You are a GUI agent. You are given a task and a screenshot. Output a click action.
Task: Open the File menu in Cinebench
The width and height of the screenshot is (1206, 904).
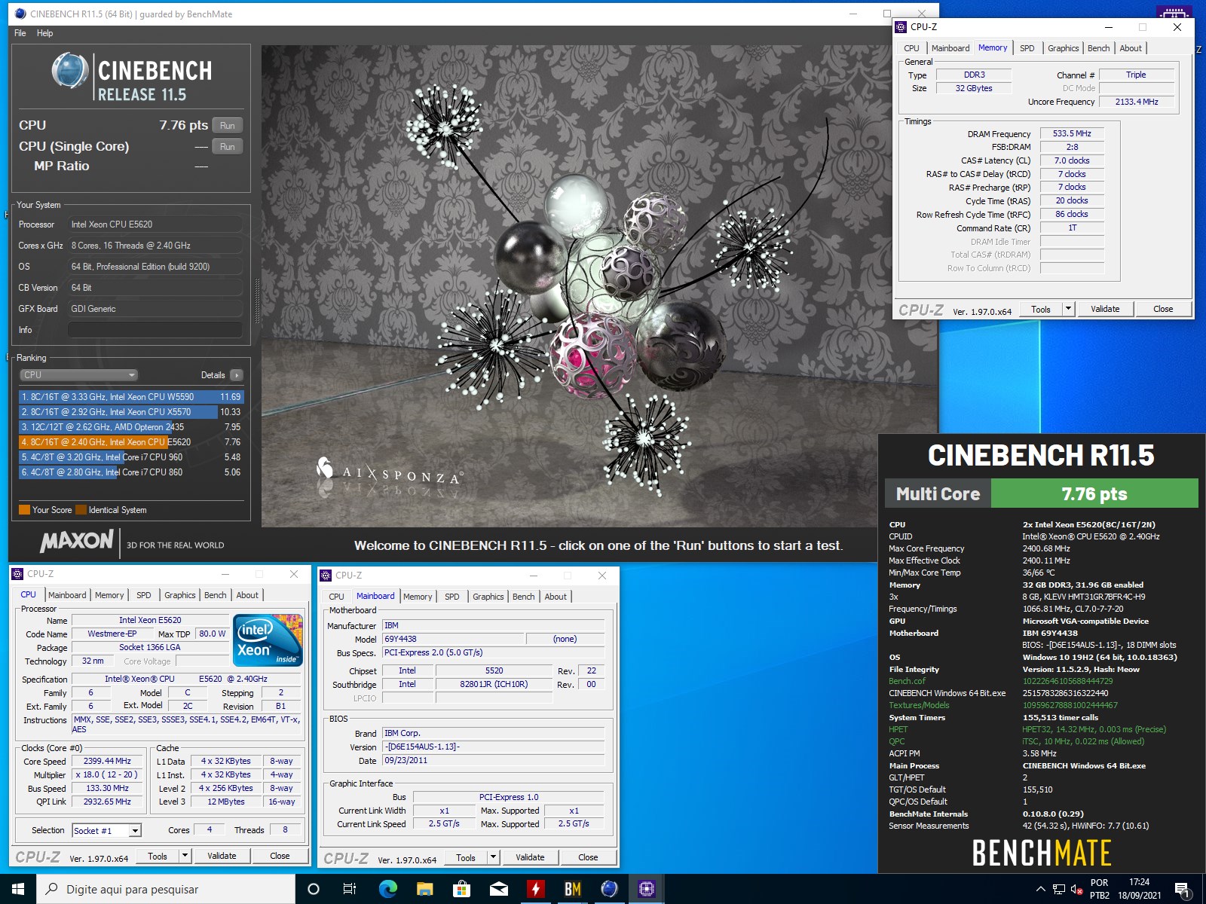pos(20,33)
